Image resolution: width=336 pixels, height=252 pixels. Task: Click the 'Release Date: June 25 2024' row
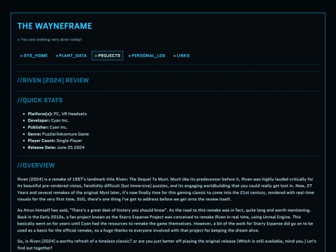point(56,147)
